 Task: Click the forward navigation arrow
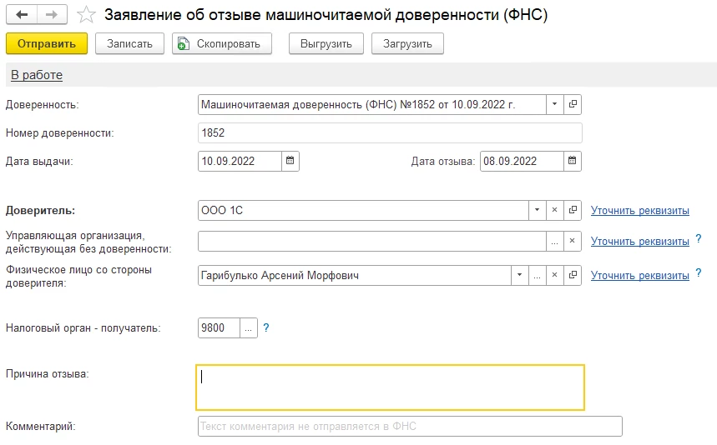click(x=52, y=15)
